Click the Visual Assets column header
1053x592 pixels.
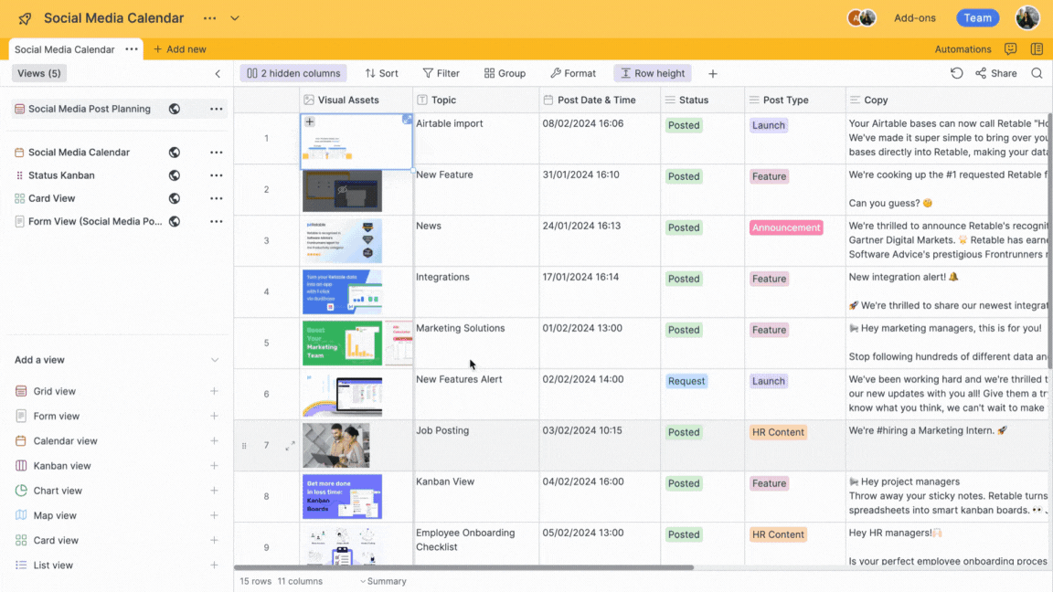tap(356, 100)
